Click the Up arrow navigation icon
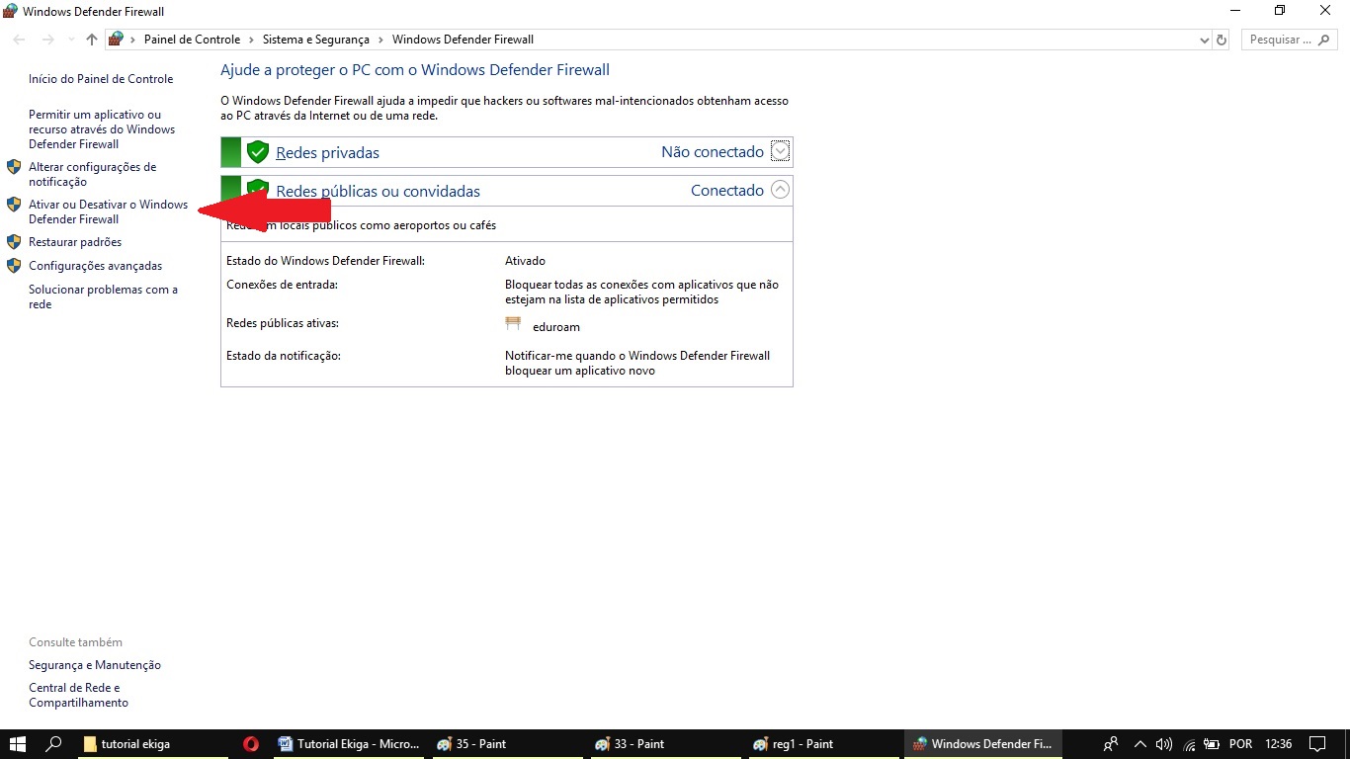Image resolution: width=1350 pixels, height=759 pixels. click(92, 40)
